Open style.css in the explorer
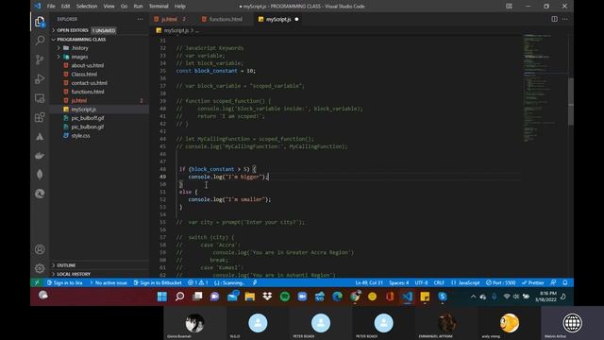Screen dimensions: 604x340 80,136
